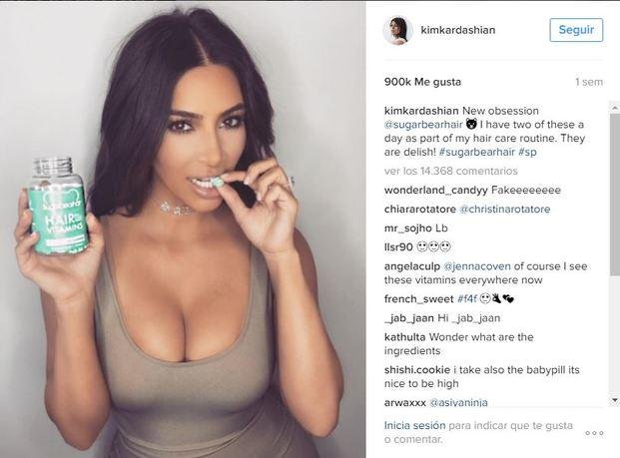Viewport: 620px width, 458px height.
Task: Open the @sugarbearhair mention link
Action: pyautogui.click(x=423, y=125)
